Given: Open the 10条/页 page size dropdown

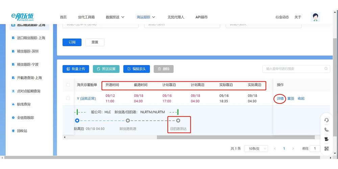Looking at the screenshot, I should click(256, 148).
